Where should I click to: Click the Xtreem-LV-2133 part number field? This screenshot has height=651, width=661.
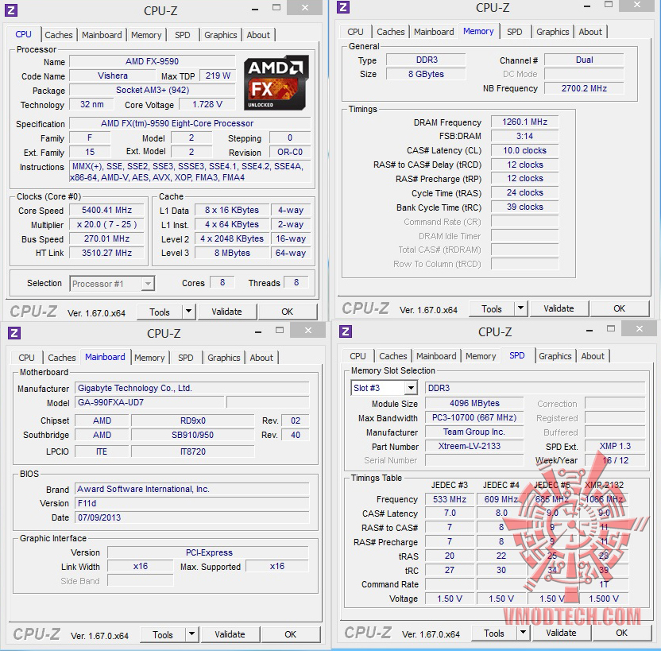click(x=474, y=446)
